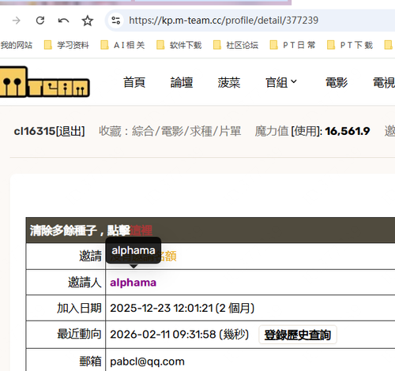
Task: Open the 綜合 favorites link
Action: 143,131
